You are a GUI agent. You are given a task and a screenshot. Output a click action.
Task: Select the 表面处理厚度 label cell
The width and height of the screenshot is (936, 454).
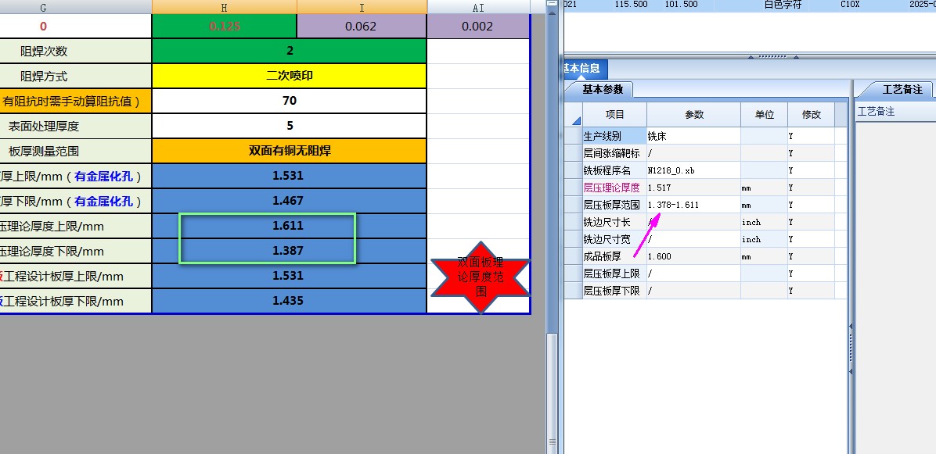coord(75,127)
